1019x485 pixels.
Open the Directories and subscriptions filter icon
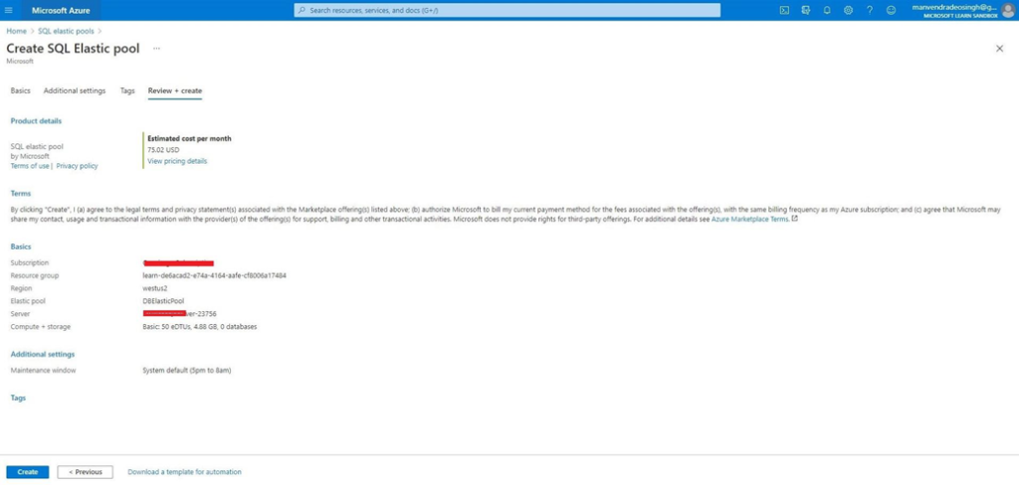[x=806, y=10]
